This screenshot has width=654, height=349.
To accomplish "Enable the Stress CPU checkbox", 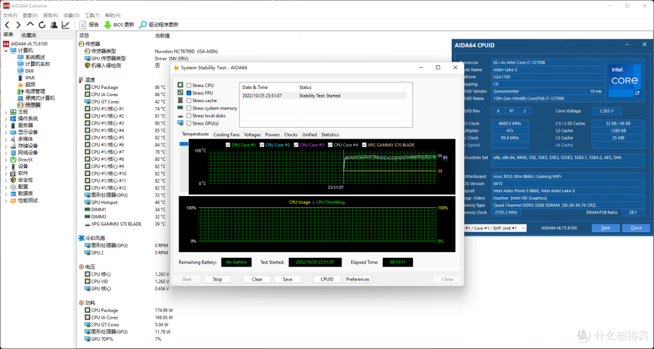I will tap(189, 85).
